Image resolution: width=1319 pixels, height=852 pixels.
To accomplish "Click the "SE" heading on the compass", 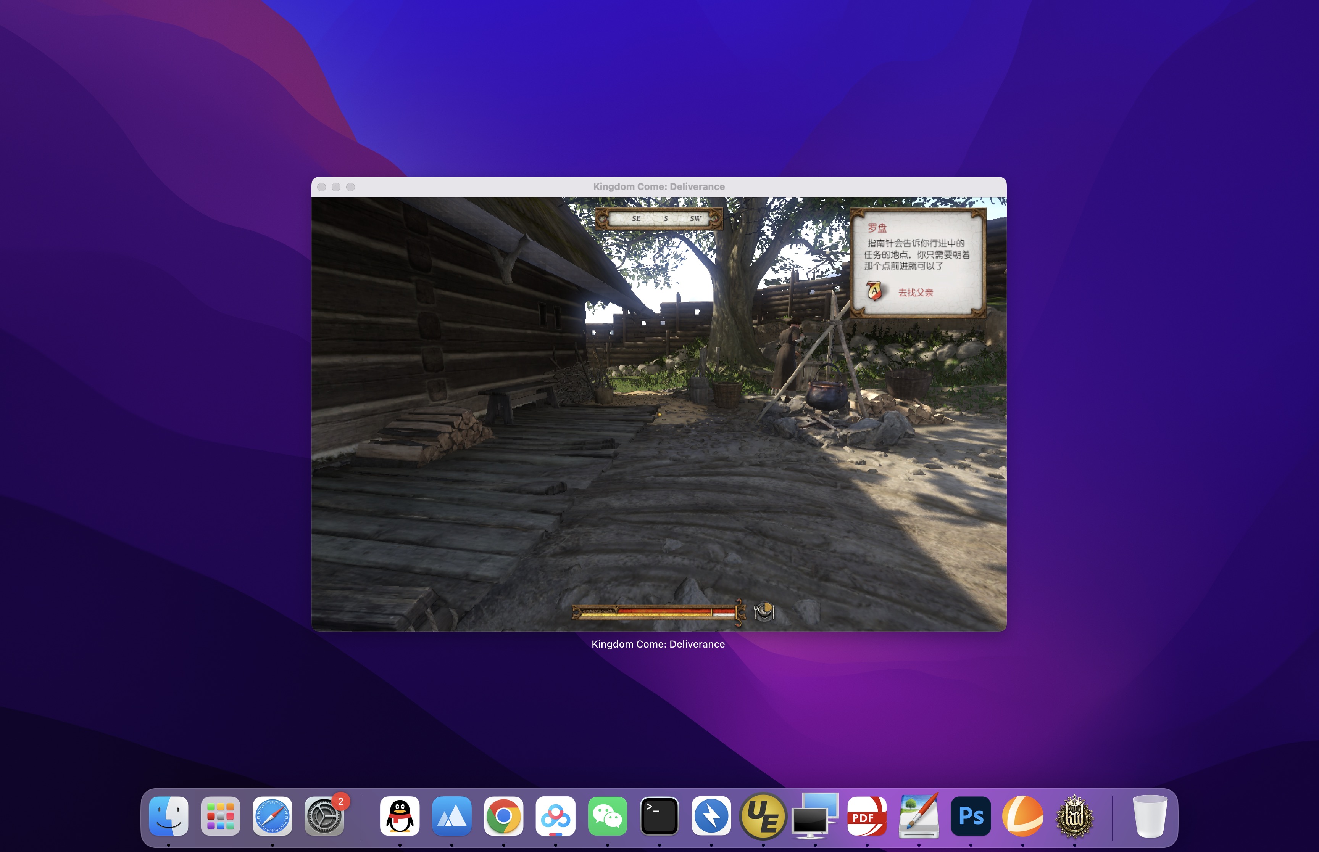I will (637, 219).
